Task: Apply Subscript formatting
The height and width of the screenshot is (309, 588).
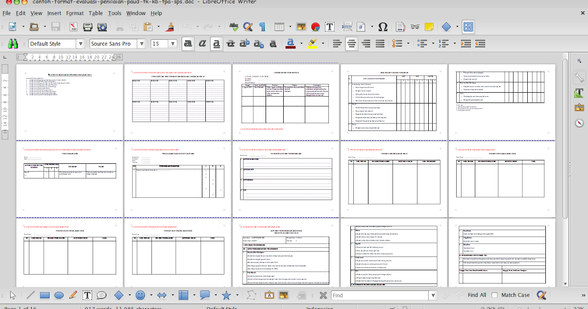Action: pos(259,44)
